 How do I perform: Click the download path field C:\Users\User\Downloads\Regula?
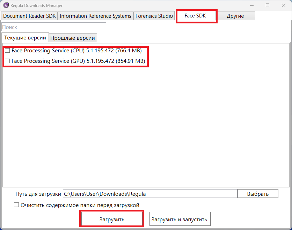150,194
